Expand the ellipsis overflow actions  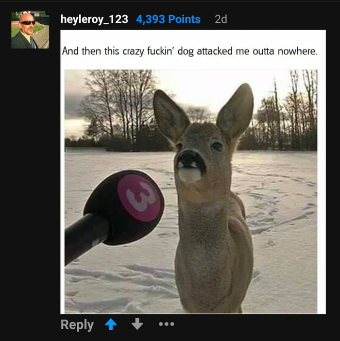(x=167, y=324)
